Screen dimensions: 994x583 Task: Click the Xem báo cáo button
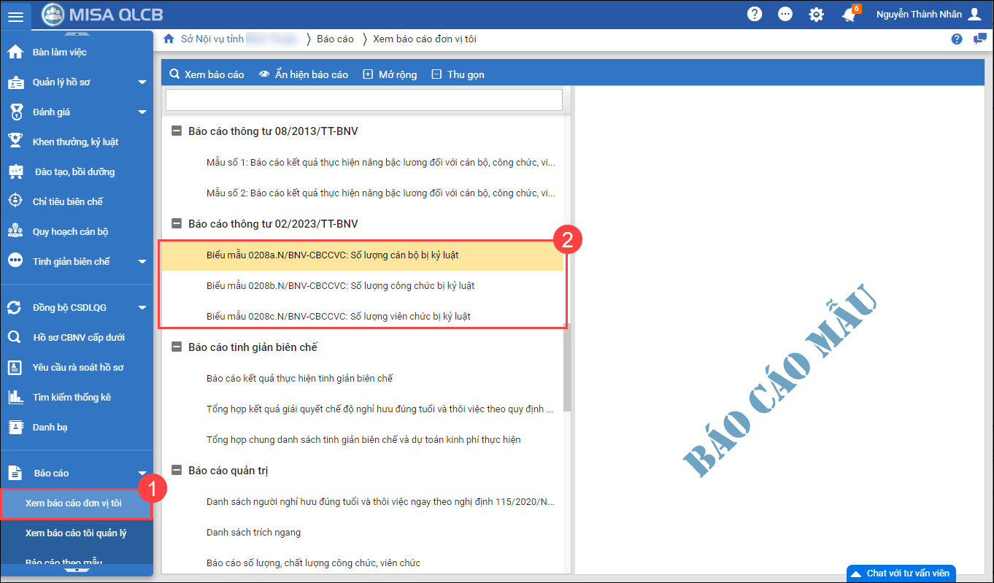(207, 74)
